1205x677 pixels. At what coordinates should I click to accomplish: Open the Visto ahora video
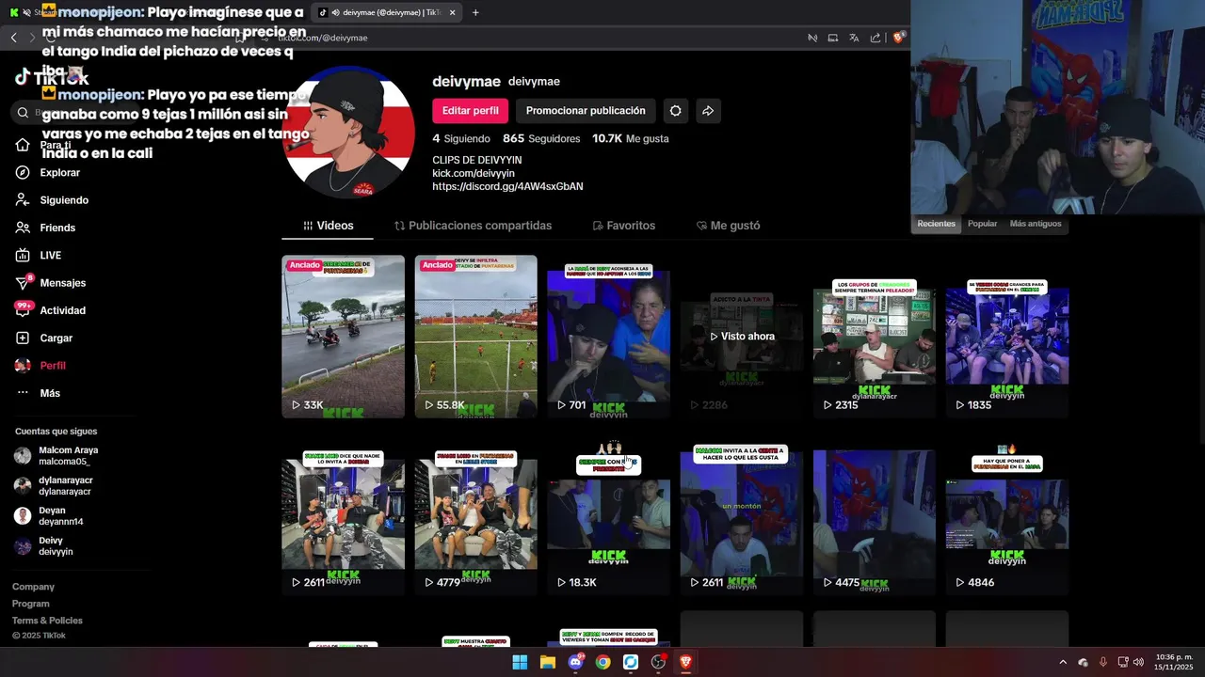coord(742,337)
